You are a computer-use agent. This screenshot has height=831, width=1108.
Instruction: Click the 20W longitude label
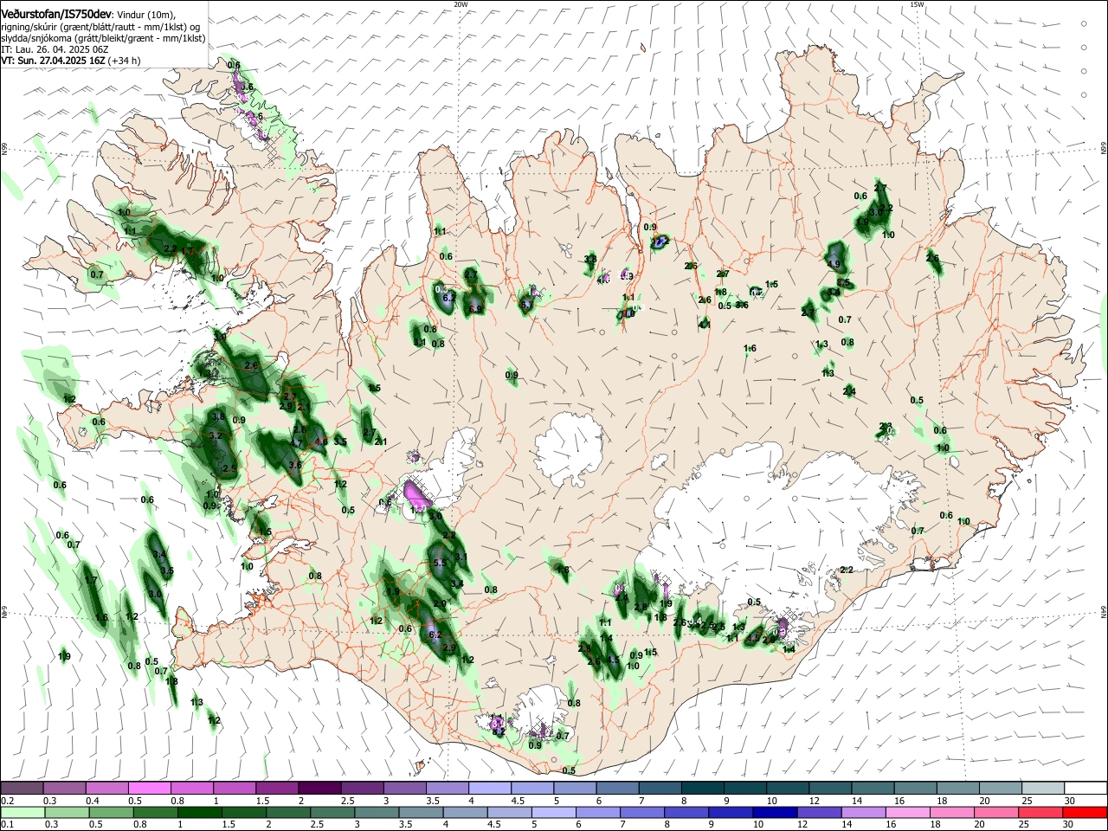(461, 4)
